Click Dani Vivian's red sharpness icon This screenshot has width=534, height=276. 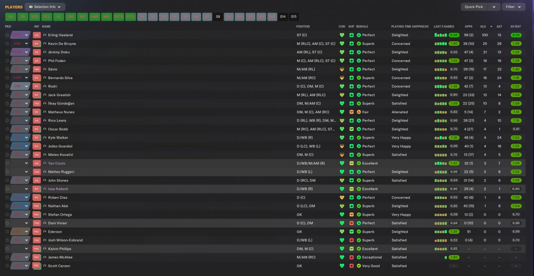click(x=352, y=223)
